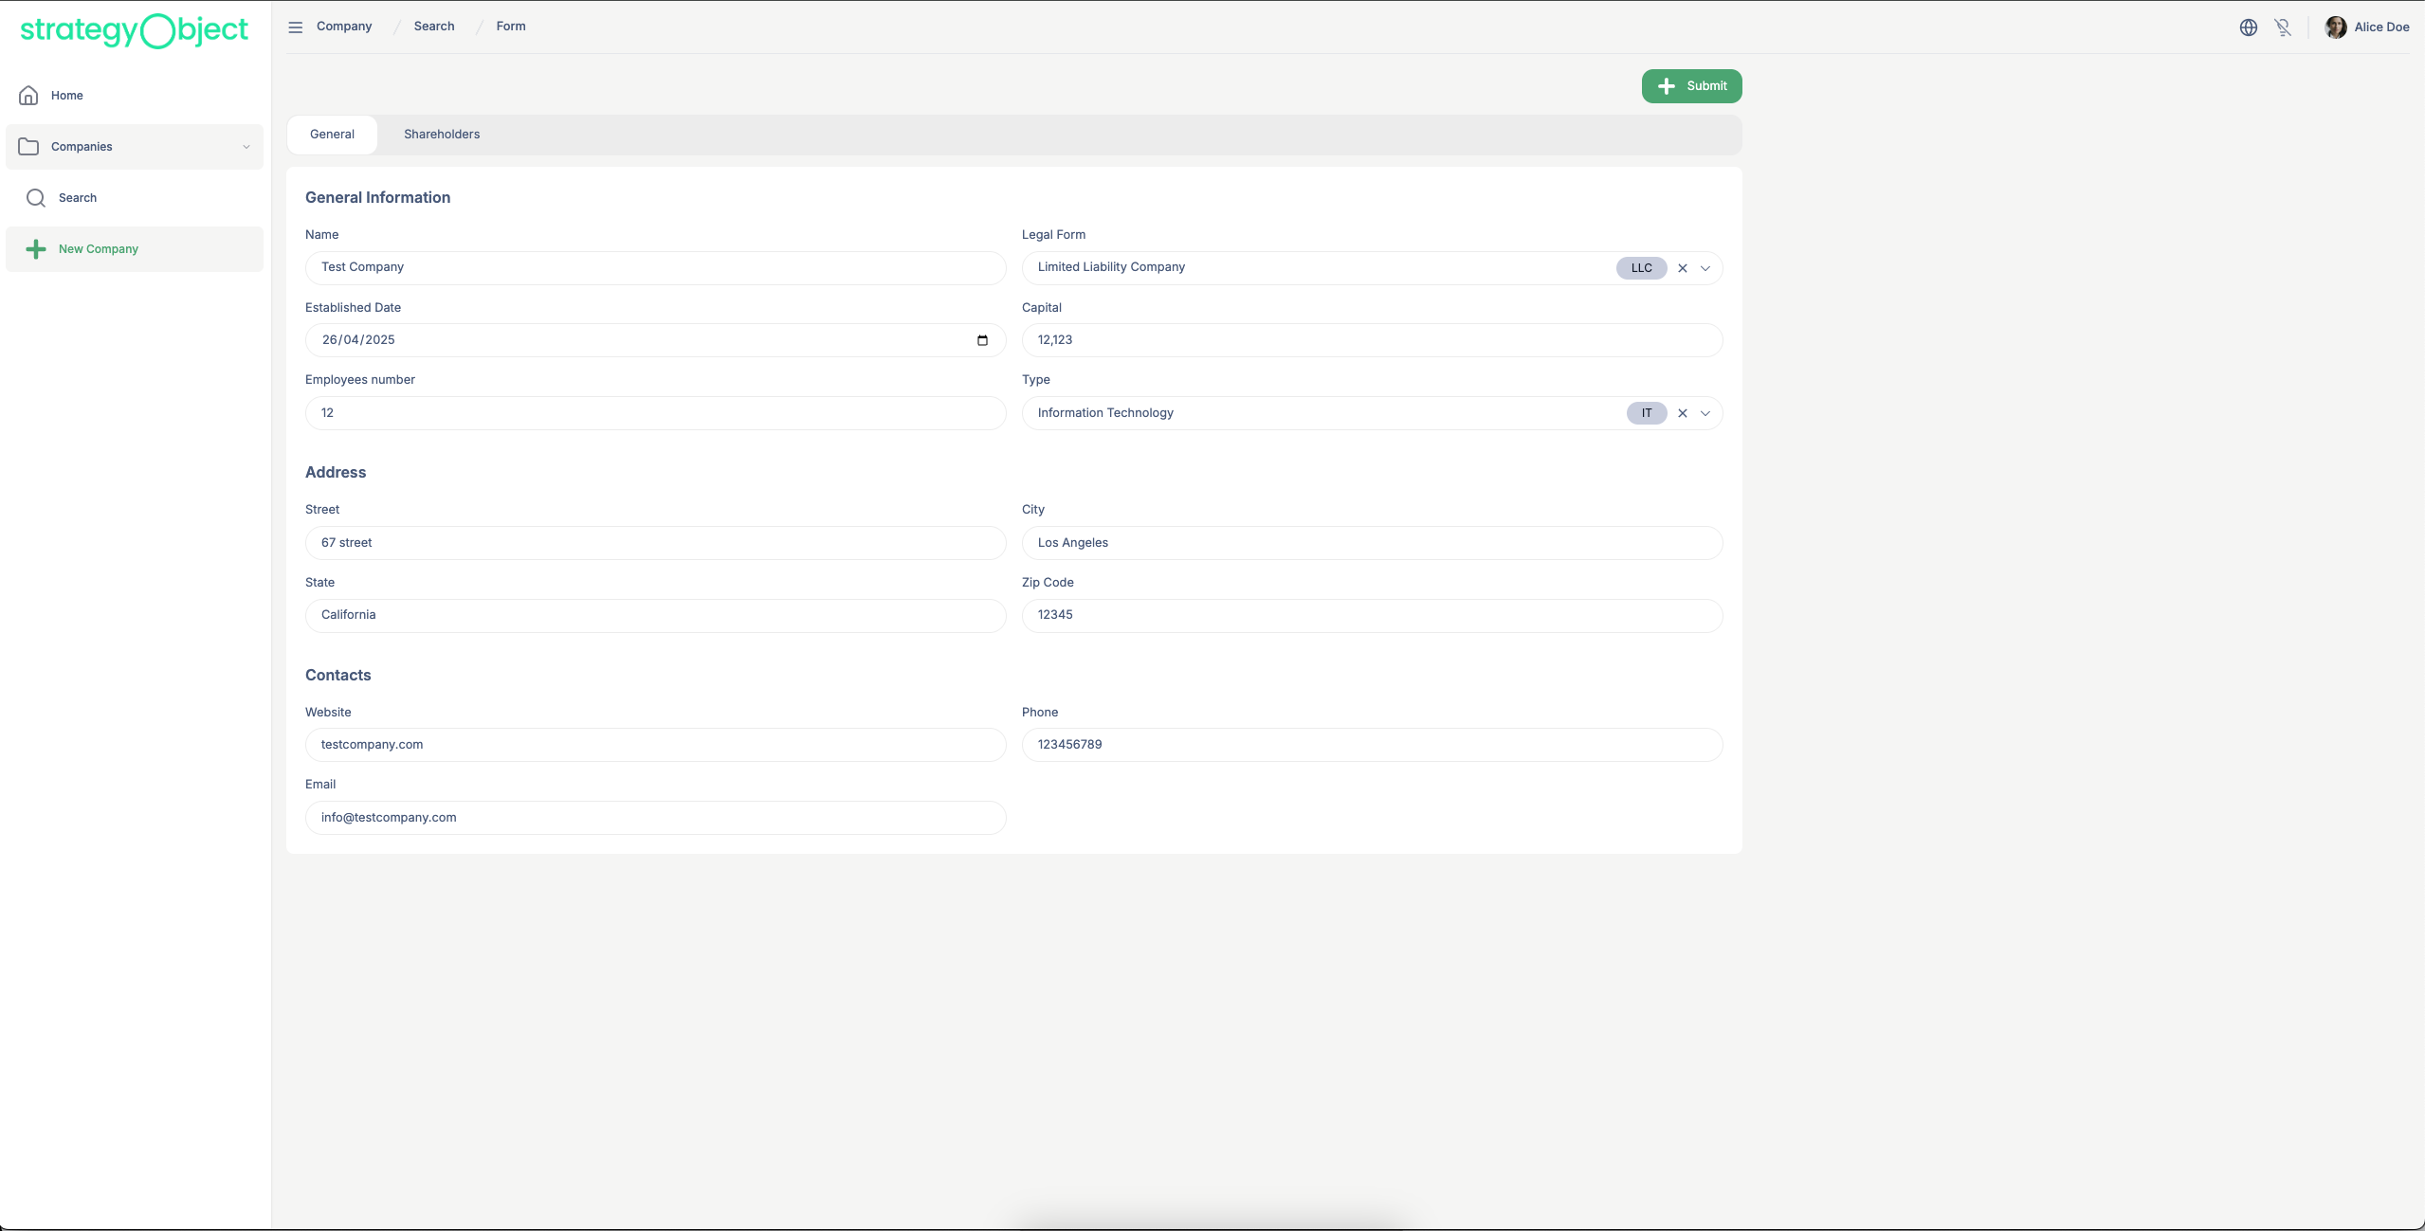Focus the Zip Code input field
Viewport: 2425px width, 1231px height.
1372,615
